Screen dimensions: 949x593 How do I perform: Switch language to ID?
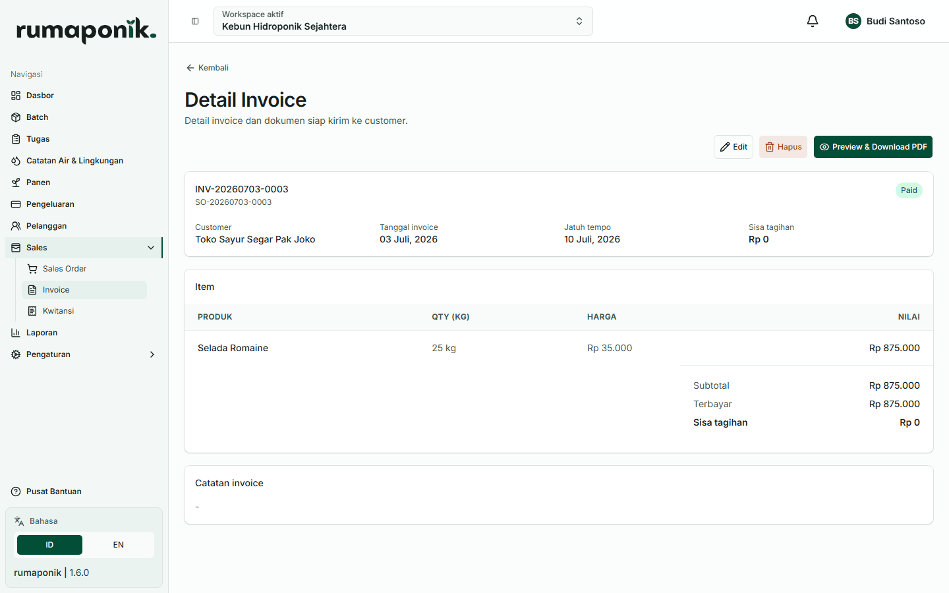(49, 545)
